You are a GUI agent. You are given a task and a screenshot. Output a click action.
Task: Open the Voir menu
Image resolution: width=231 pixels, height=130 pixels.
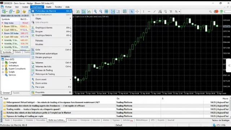tap(17, 7)
